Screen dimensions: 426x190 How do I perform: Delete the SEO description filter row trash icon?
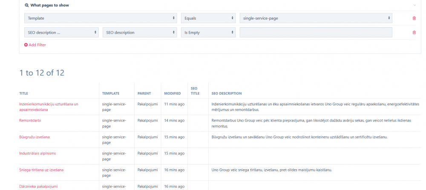pyautogui.click(x=414, y=32)
